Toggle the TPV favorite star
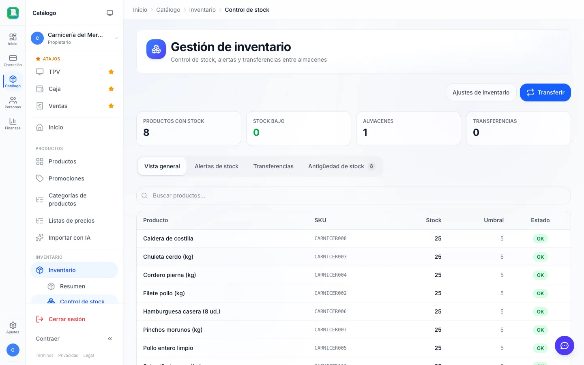 [111, 72]
